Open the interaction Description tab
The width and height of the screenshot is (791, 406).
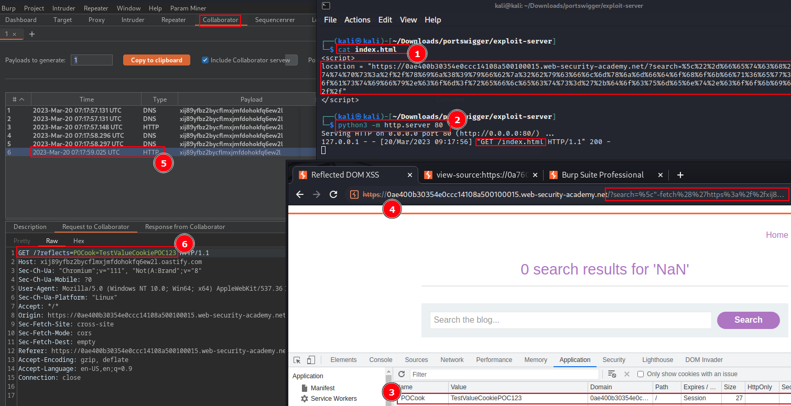(x=30, y=227)
